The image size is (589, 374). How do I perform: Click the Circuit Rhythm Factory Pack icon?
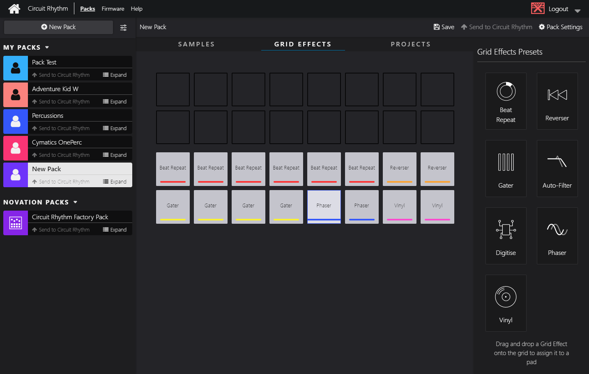pos(15,223)
